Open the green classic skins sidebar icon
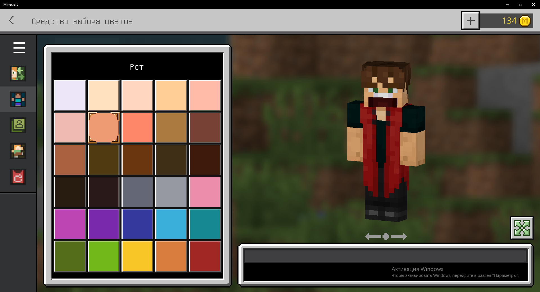Image resolution: width=540 pixels, height=292 pixels. coord(18,125)
